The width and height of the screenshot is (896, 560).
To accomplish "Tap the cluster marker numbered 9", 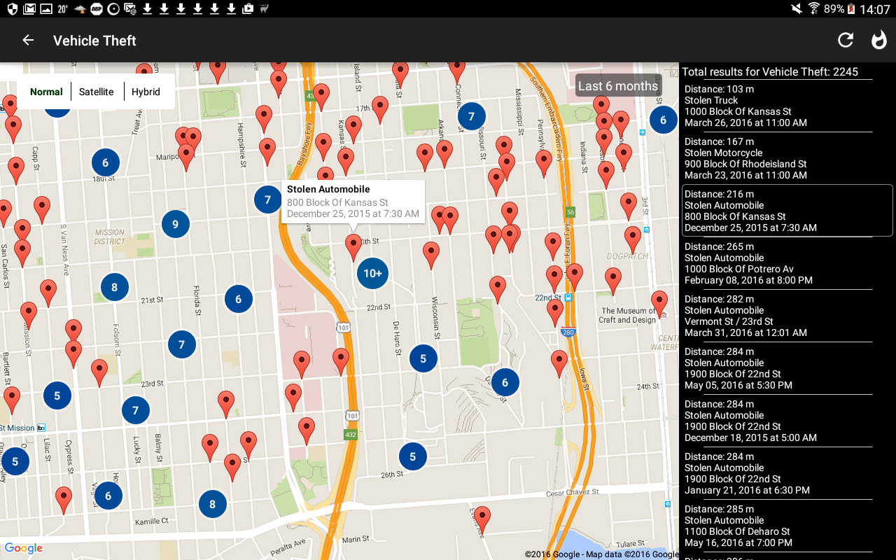I will pos(175,225).
